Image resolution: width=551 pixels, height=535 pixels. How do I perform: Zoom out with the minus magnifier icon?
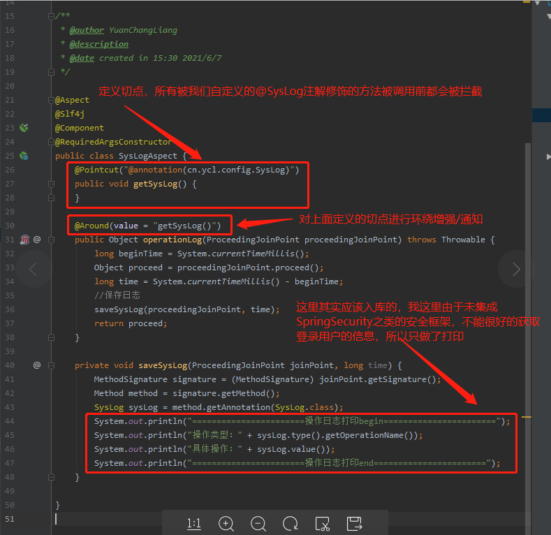[x=258, y=523]
